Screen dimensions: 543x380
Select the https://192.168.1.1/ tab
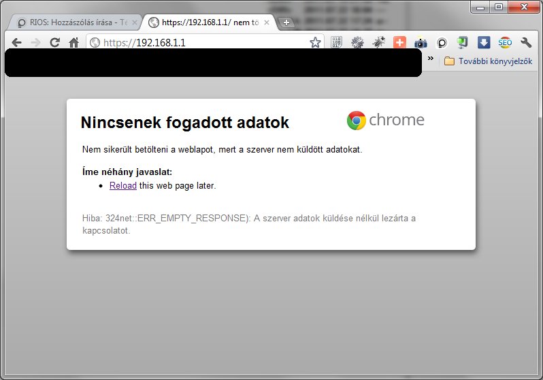(x=209, y=22)
